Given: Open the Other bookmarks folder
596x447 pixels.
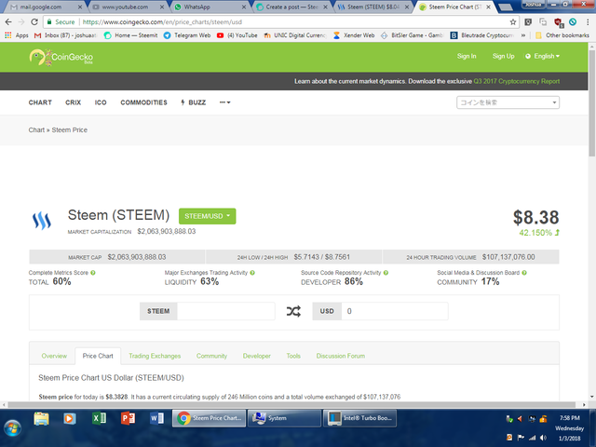Looking at the screenshot, I should click(562, 35).
